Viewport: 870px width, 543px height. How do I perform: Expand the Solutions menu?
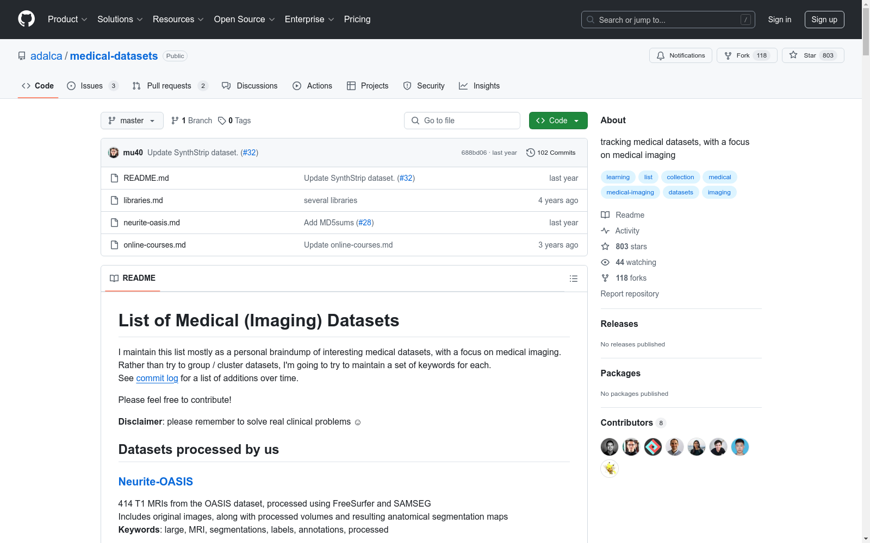pyautogui.click(x=120, y=20)
